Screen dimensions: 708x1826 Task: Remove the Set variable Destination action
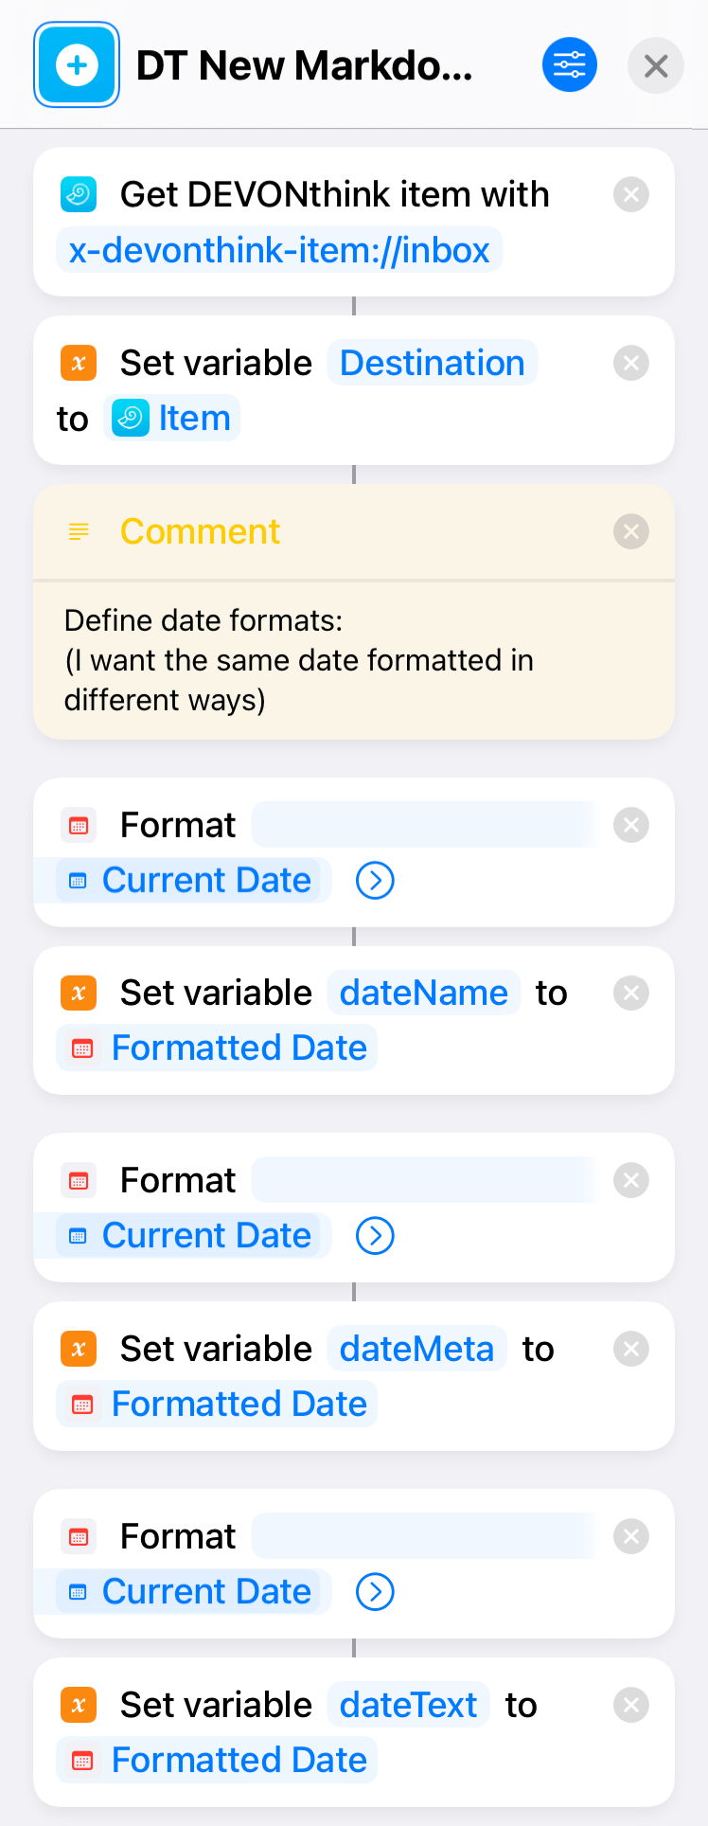(631, 364)
